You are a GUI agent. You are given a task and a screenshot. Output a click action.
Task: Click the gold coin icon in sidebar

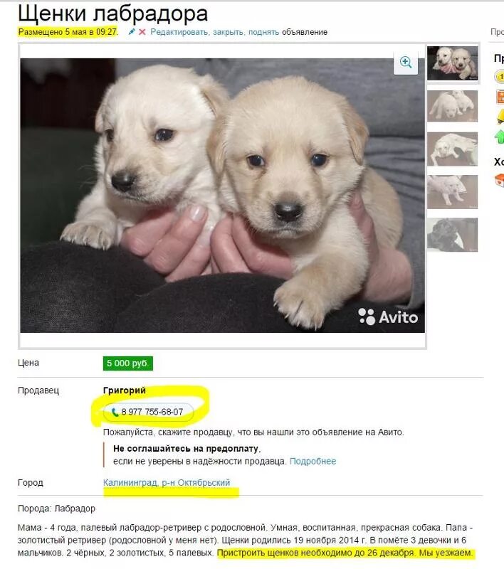(x=500, y=77)
